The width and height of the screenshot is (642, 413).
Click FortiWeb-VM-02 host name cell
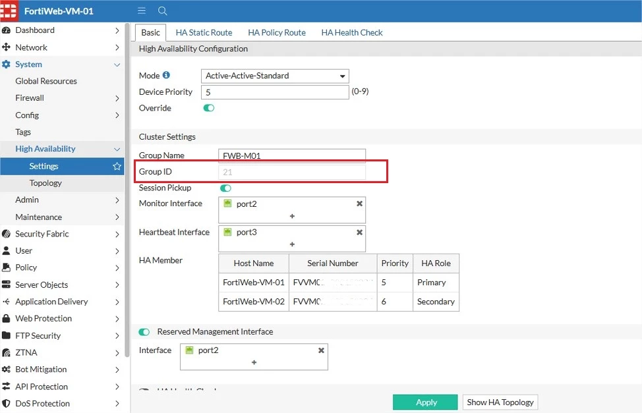[254, 302]
